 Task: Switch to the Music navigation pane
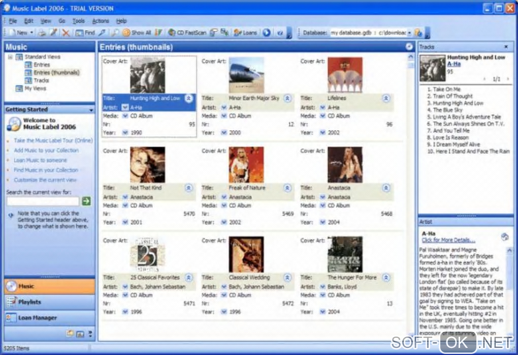pos(50,286)
